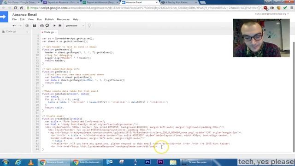Screen dimensions: 295x166
Task: Click the Indent code toolbar icon
Action: [x=27, y=25]
